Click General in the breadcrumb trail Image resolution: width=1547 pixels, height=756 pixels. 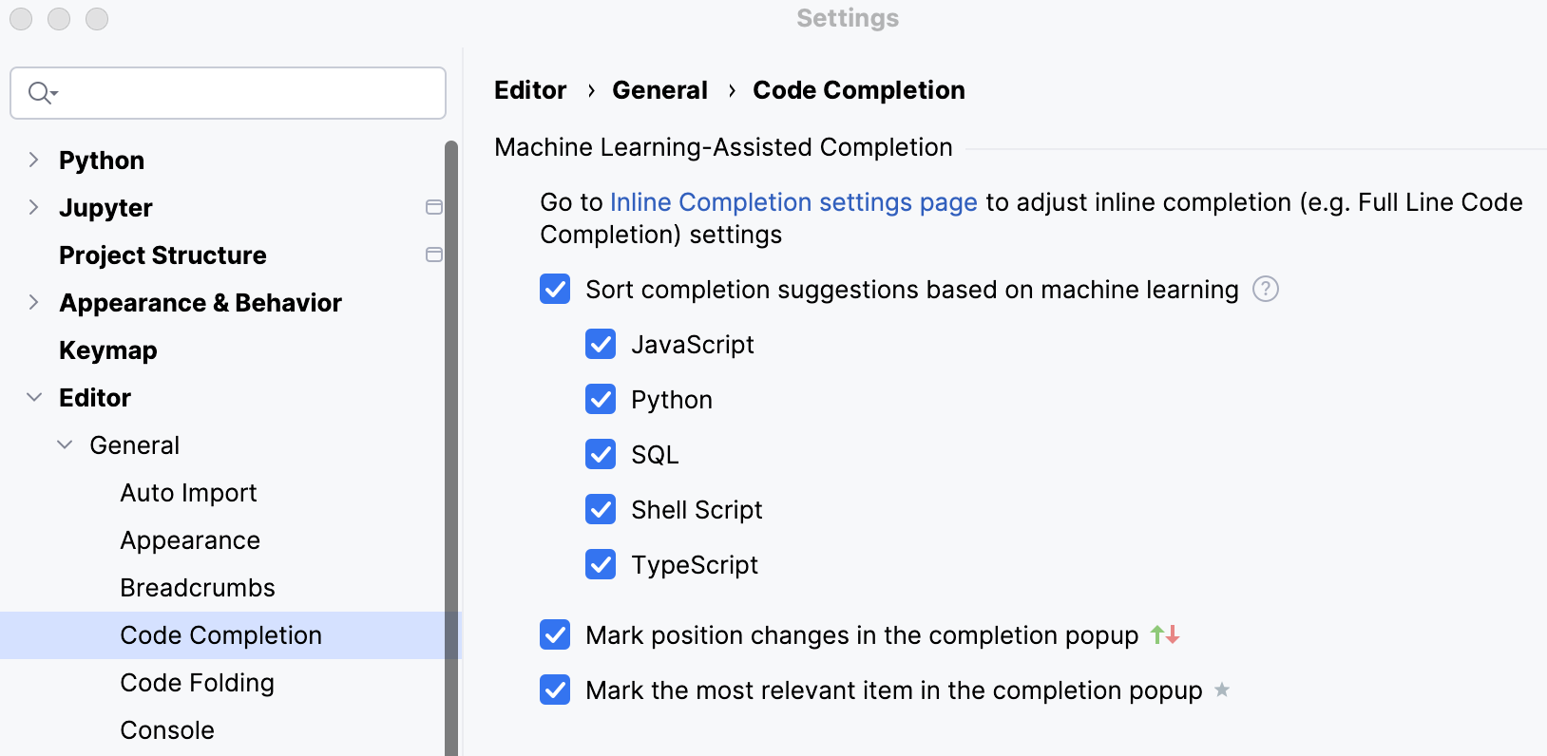659,89
